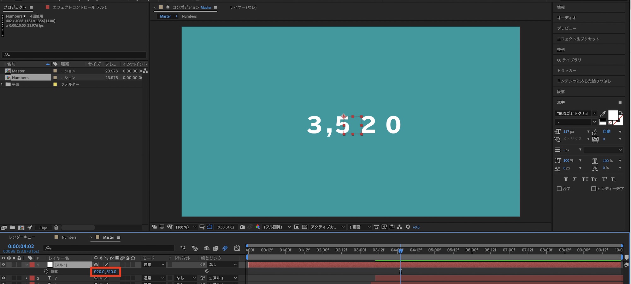Screen dimensions: 631x284
Task: Click the eyedropper in the Character panel
Action: tap(603, 114)
